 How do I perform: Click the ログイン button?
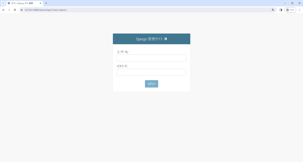151,84
